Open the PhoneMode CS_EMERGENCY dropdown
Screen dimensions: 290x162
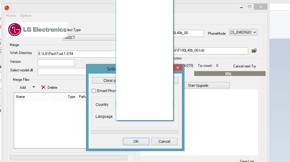coord(243,32)
